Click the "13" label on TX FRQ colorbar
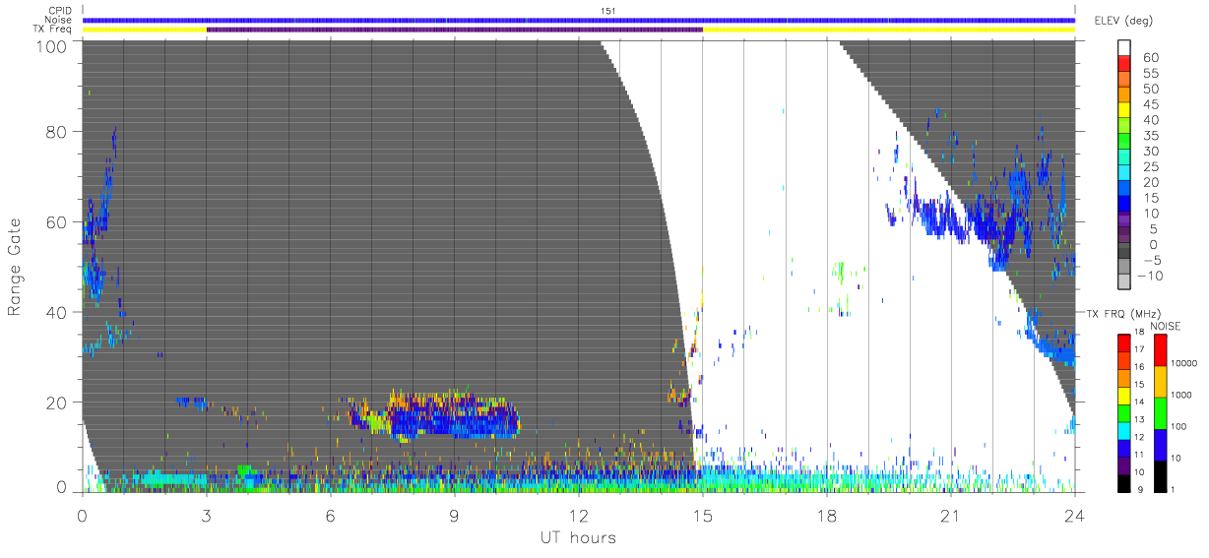 tap(1139, 419)
